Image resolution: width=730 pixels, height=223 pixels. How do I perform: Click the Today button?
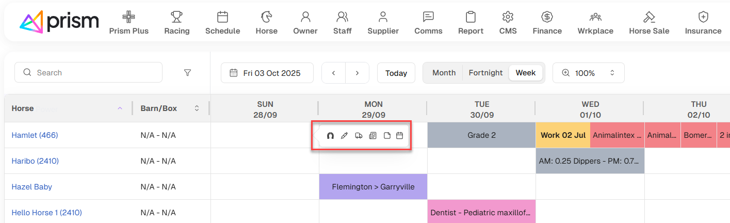396,73
